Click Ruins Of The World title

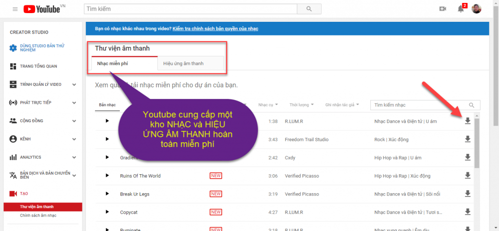pyautogui.click(x=140, y=176)
